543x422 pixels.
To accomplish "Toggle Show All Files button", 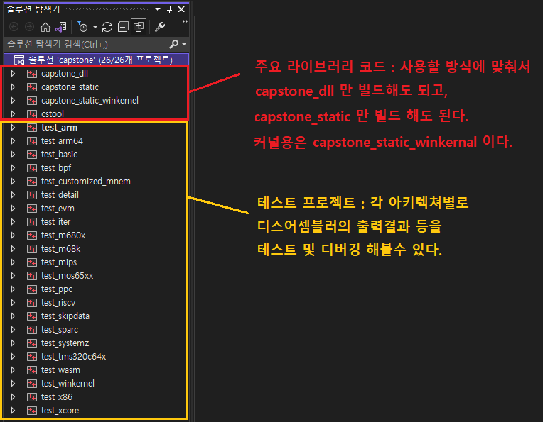I will click(139, 27).
